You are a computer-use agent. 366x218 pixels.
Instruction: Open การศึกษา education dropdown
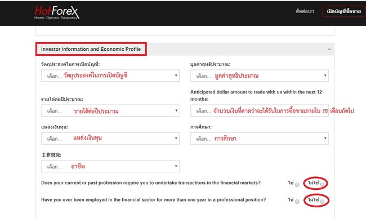coord(260,139)
